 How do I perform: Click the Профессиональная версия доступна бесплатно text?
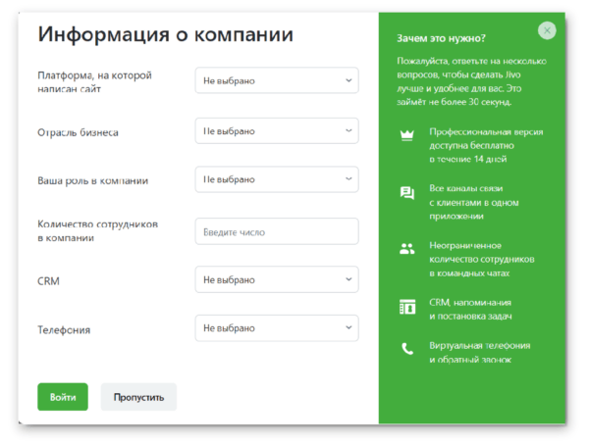pos(486,146)
